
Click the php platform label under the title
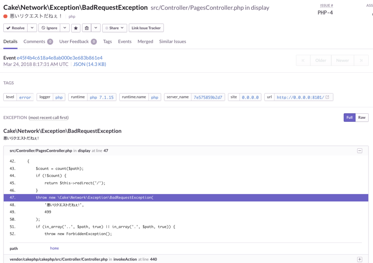coord(72,16)
